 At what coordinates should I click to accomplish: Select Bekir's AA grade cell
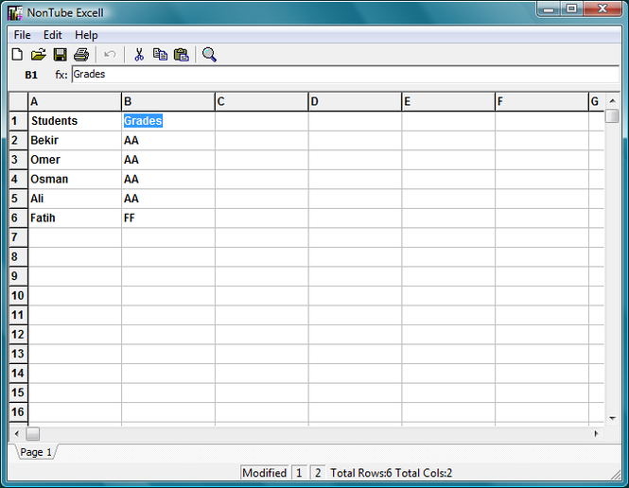coord(168,140)
